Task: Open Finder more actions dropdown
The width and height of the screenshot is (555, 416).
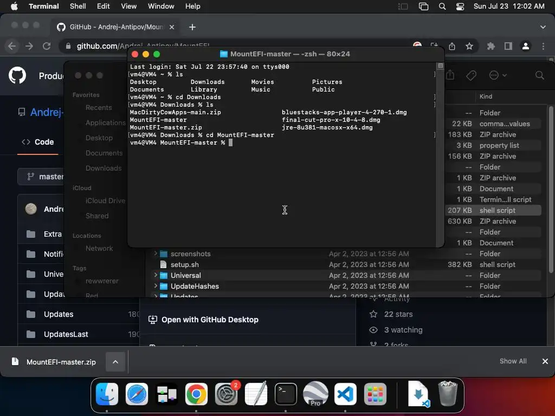Action: coord(498,75)
